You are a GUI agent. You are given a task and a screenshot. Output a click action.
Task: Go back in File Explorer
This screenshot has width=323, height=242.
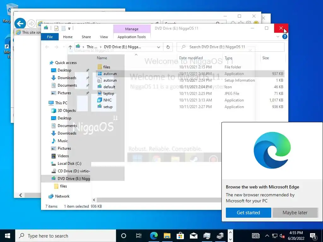click(x=47, y=47)
